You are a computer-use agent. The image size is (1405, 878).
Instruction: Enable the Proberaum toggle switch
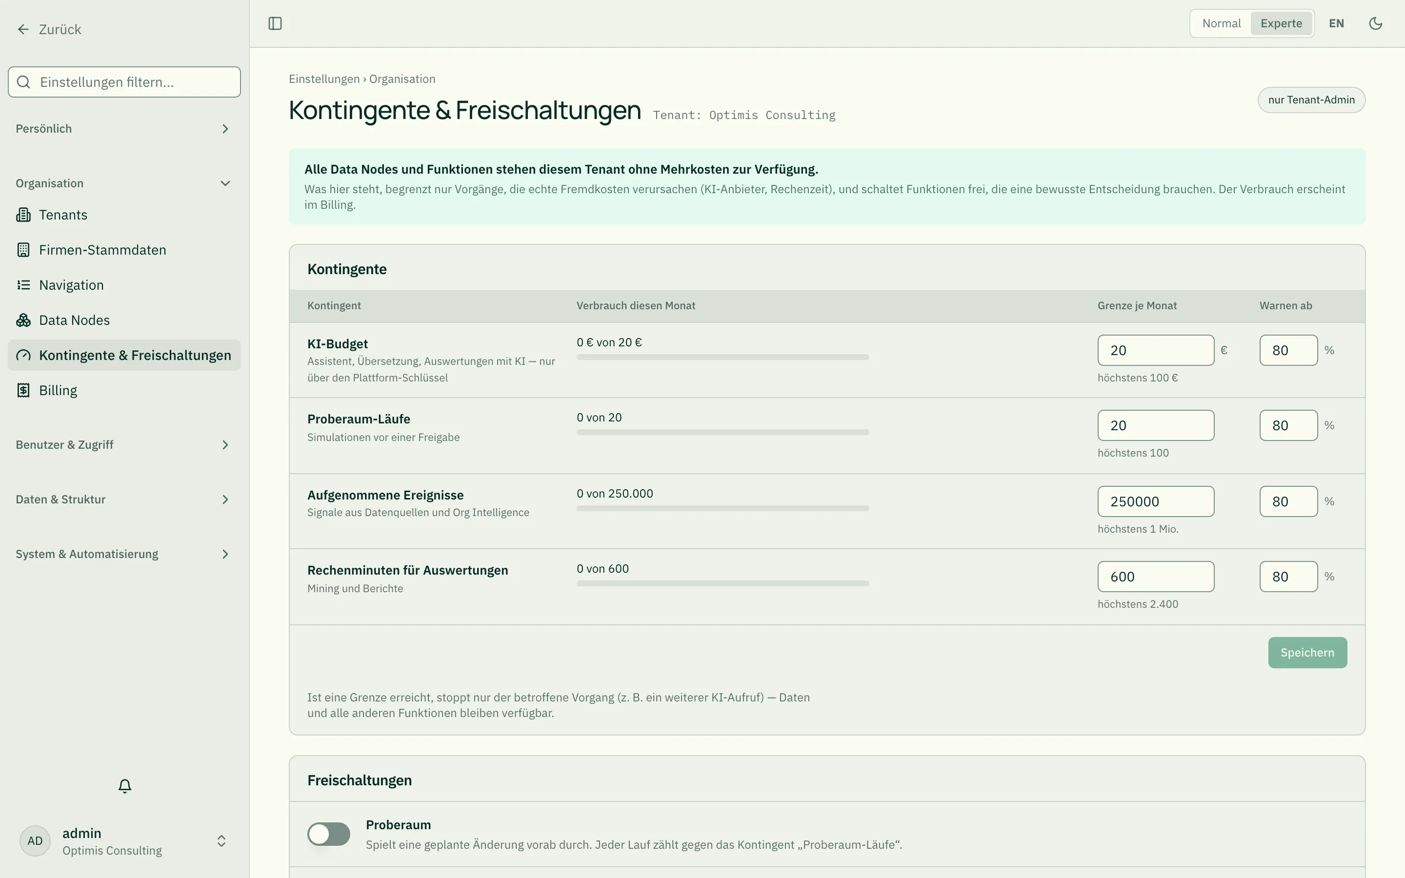(329, 834)
